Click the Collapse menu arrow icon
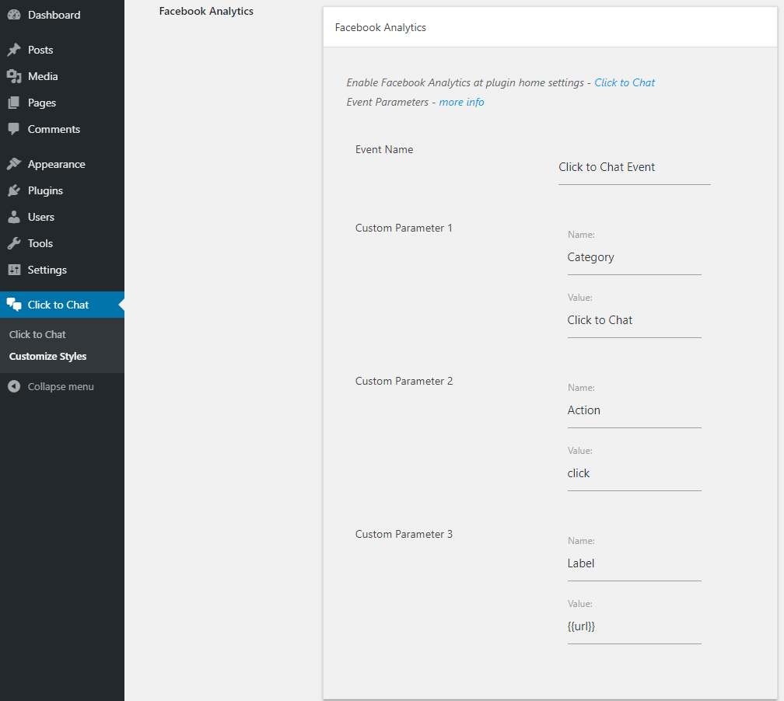The image size is (784, 701). click(14, 387)
